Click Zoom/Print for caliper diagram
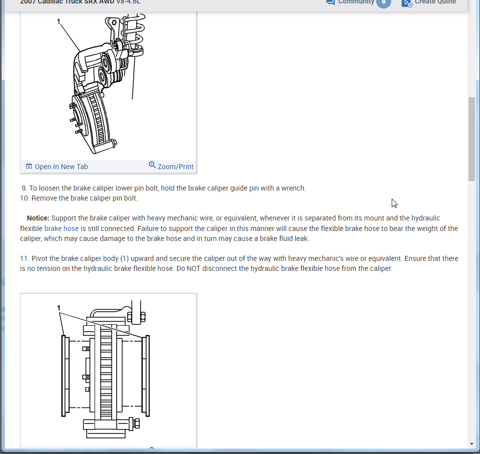Viewport: 480px width, 454px height. [176, 167]
